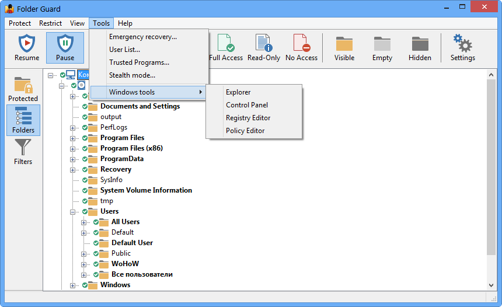
Task: Select the System Volume Information folder
Action: click(146, 190)
